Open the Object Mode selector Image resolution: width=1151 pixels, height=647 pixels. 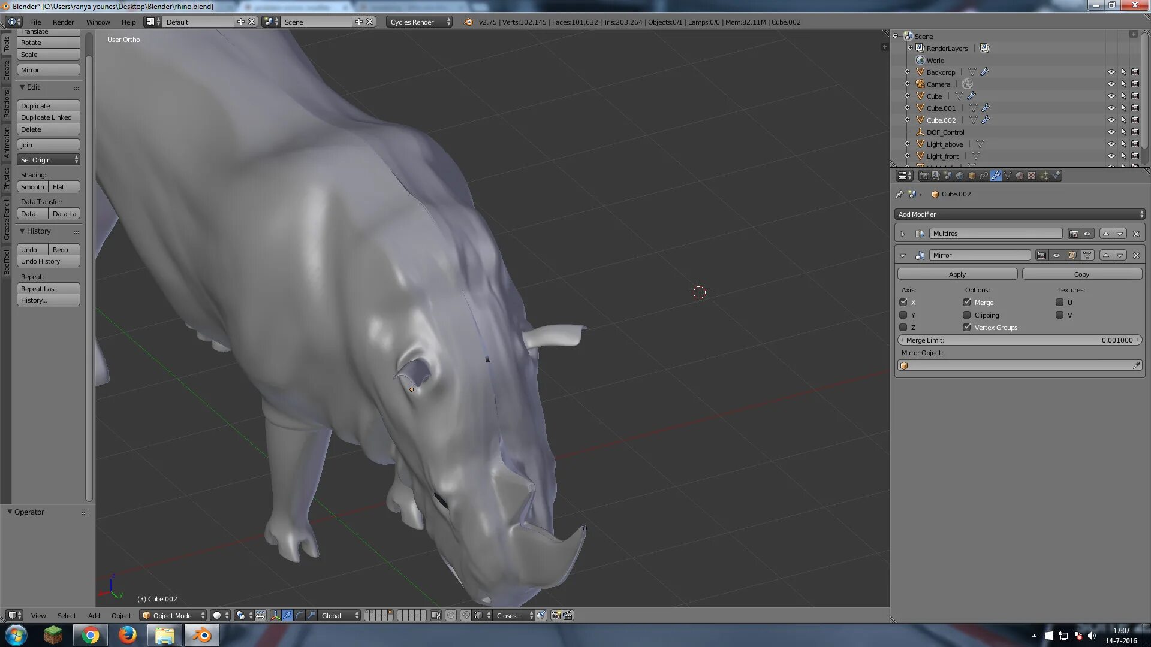point(173,615)
